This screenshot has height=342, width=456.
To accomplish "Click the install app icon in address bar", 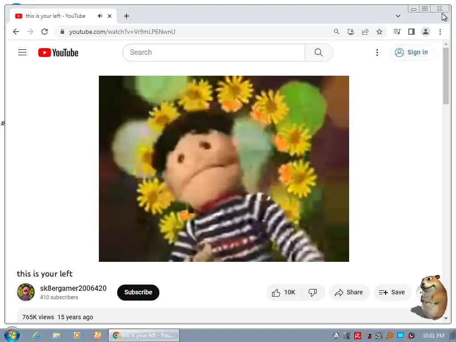I will pyautogui.click(x=351, y=32).
